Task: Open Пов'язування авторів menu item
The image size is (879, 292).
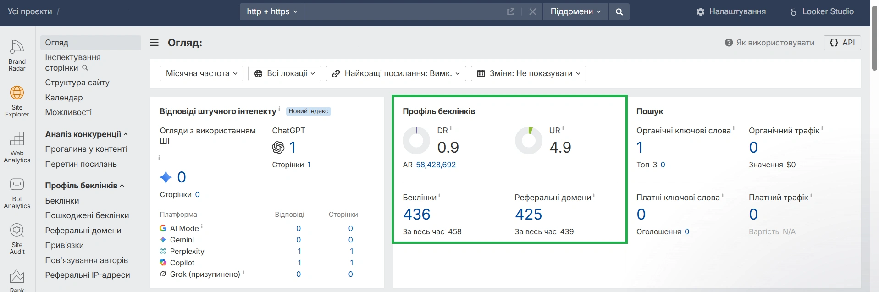Action: 86,260
